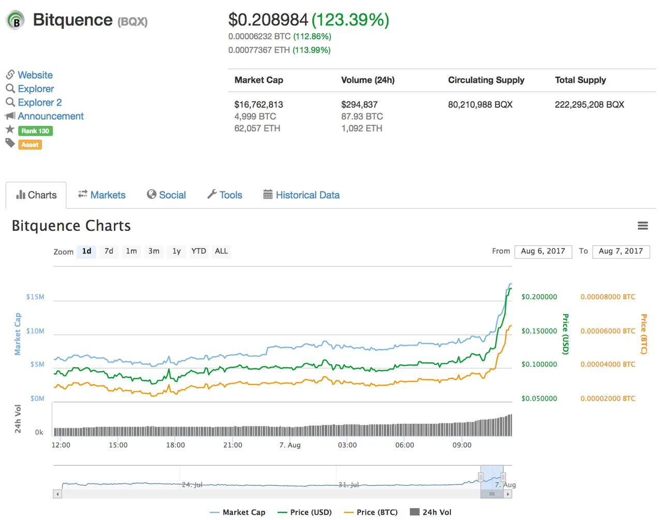
Task: Click the navigator left range handle
Action: tap(480, 477)
